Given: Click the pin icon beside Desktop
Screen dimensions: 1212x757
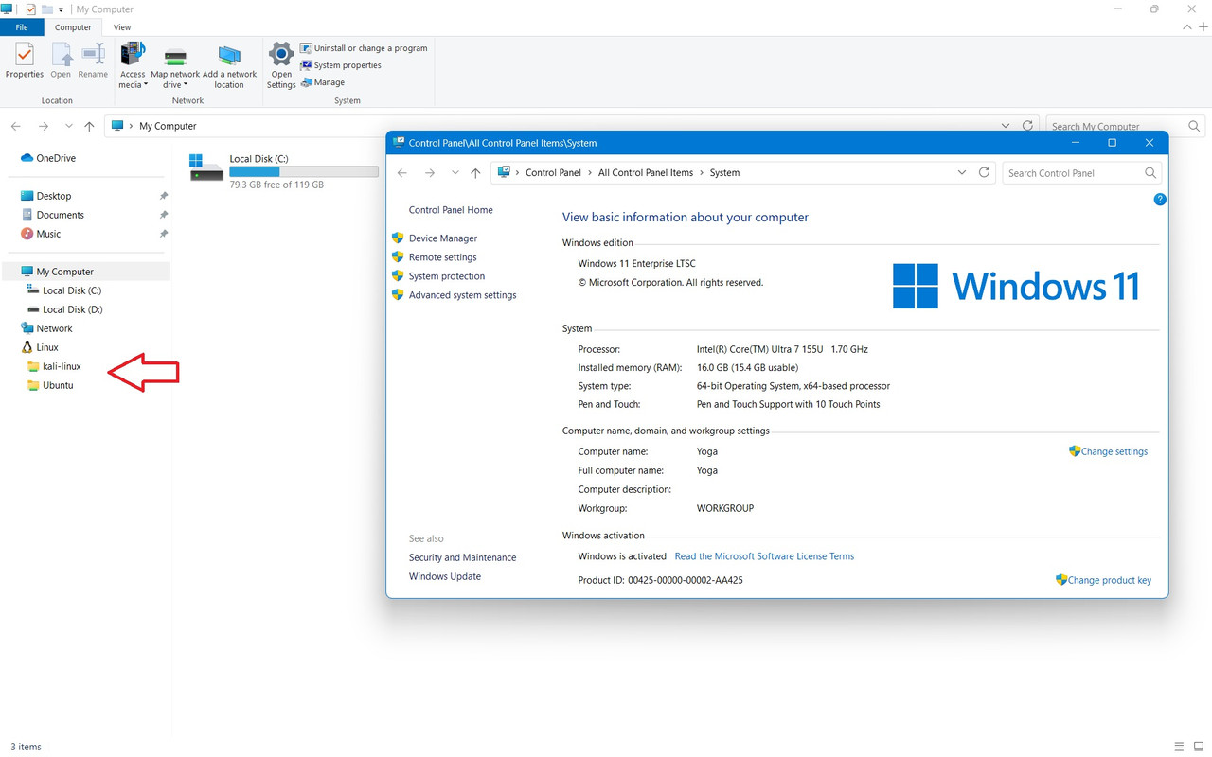Looking at the screenshot, I should tap(163, 196).
